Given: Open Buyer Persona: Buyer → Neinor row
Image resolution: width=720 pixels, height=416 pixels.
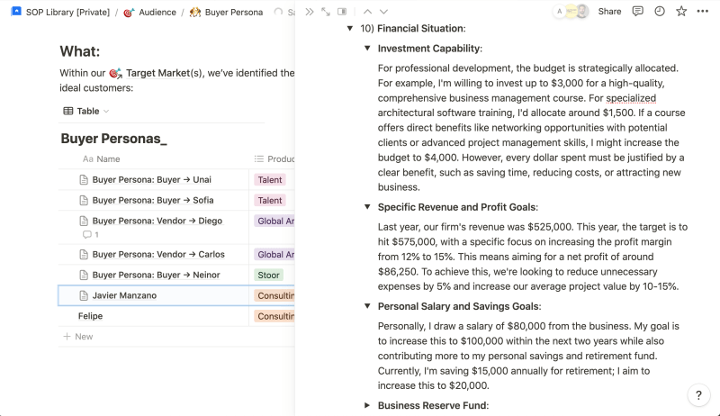Looking at the screenshot, I should 156,275.
